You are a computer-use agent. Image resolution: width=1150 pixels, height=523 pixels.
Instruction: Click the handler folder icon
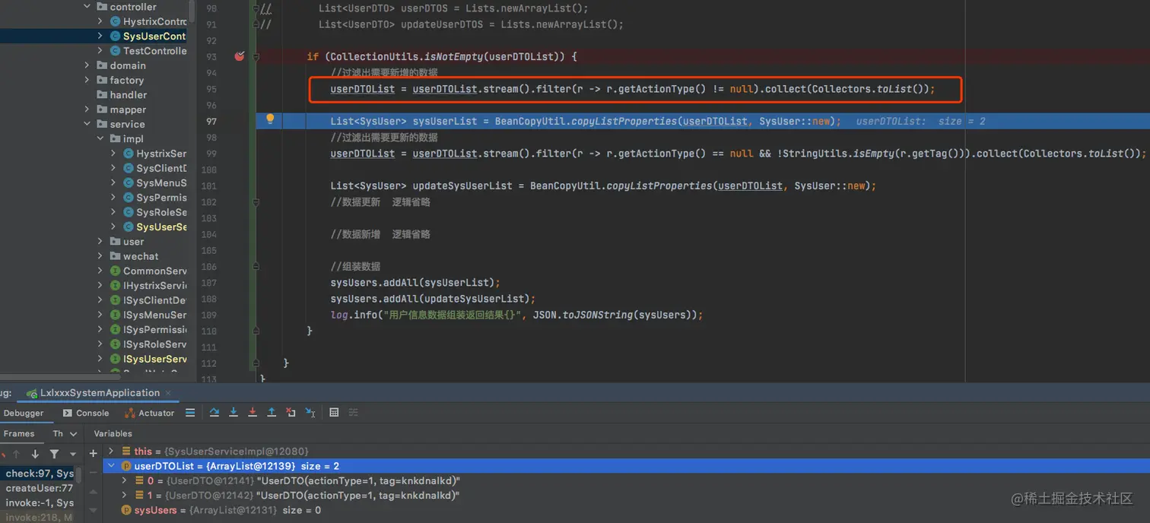(x=103, y=94)
